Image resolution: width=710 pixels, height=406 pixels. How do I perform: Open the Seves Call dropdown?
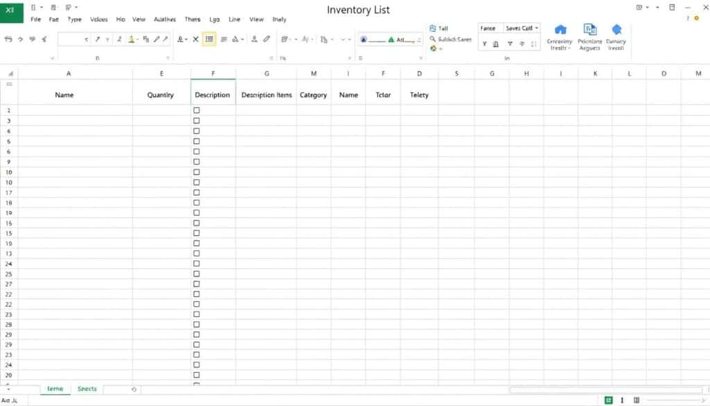tap(537, 28)
